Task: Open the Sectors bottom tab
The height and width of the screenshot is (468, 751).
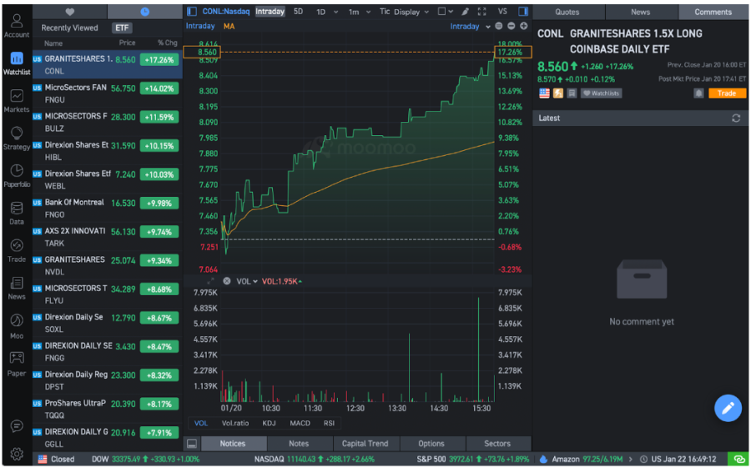Action: click(x=497, y=444)
